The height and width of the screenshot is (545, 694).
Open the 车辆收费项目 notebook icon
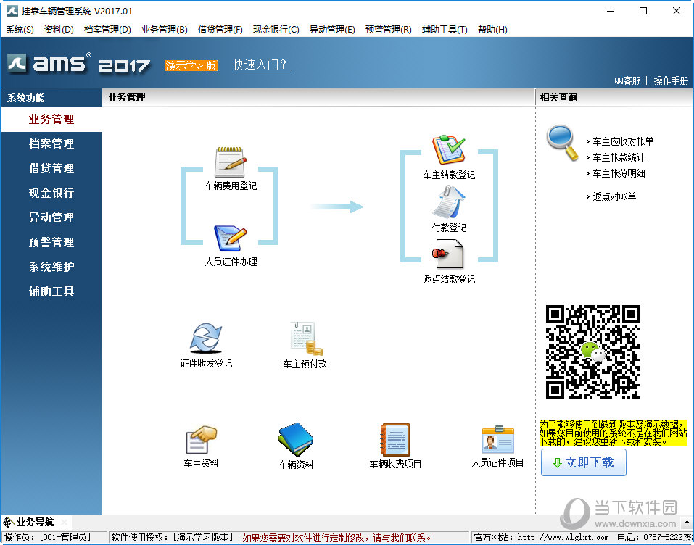(395, 439)
